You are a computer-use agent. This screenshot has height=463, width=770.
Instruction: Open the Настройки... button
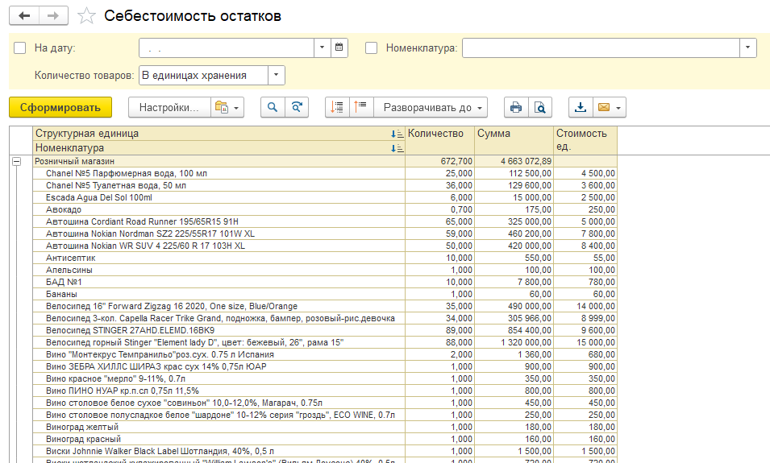coord(169,107)
